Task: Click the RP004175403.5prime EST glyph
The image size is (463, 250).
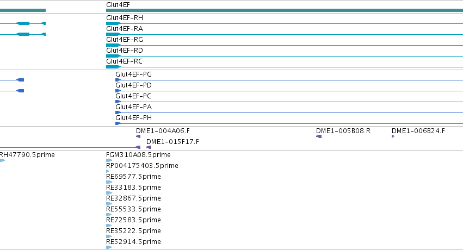Action: coord(108,171)
